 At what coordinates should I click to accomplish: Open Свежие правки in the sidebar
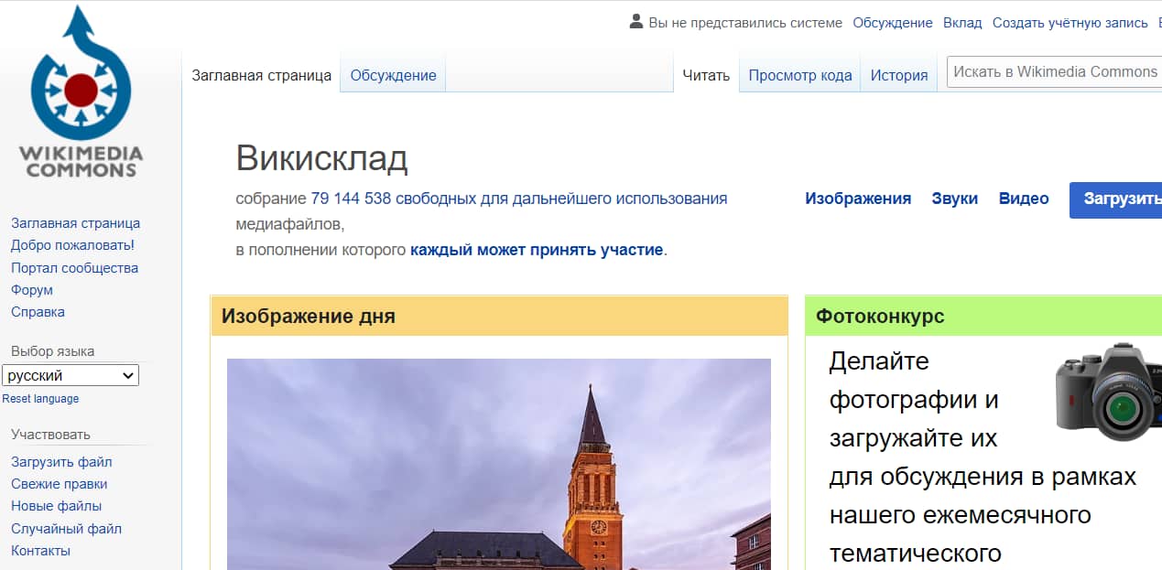59,484
